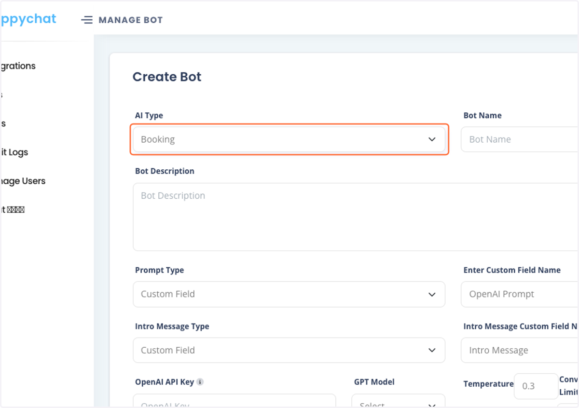The height and width of the screenshot is (408, 579).
Task: Click the Prompt Type label
Action: pos(159,271)
